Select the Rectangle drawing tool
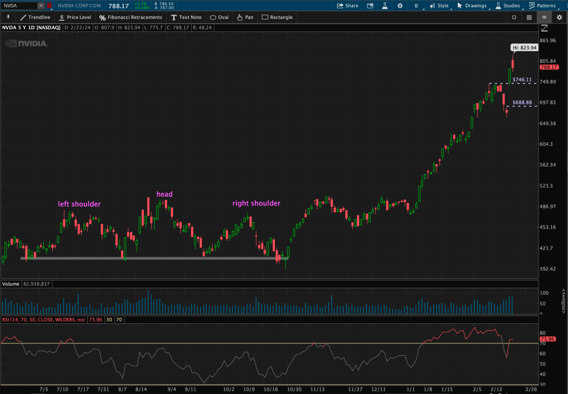Viewport: 568px width, 394px height. [277, 17]
